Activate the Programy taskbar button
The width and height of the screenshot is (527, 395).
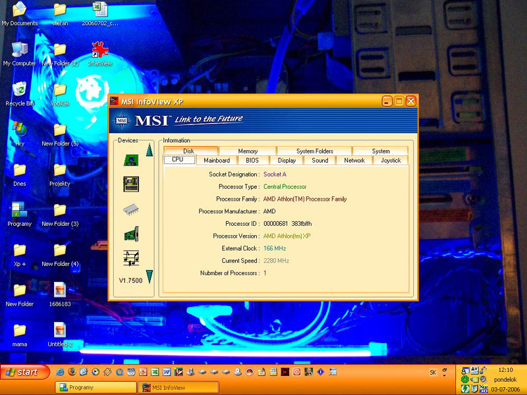pyautogui.click(x=96, y=387)
